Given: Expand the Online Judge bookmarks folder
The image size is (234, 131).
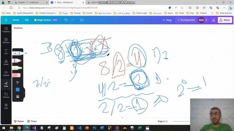Looking at the screenshot, I should (x=140, y=13).
